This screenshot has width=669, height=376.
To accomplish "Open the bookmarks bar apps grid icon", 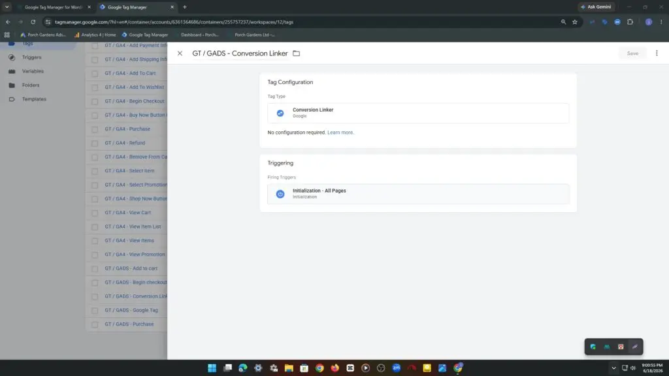I will (x=7, y=35).
